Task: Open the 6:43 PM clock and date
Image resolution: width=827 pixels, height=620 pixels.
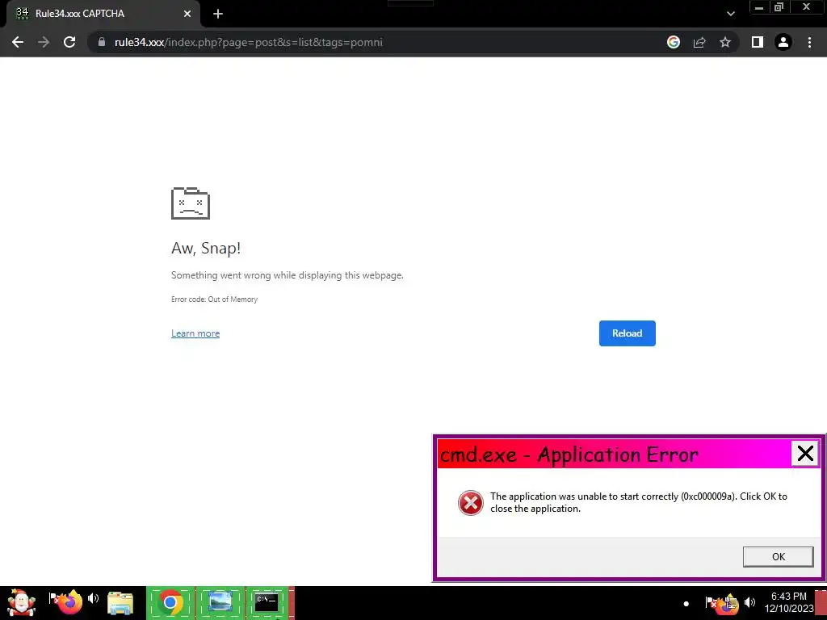Action: pyautogui.click(x=788, y=602)
